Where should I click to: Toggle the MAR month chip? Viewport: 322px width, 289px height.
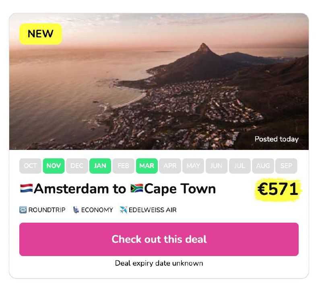click(x=147, y=166)
